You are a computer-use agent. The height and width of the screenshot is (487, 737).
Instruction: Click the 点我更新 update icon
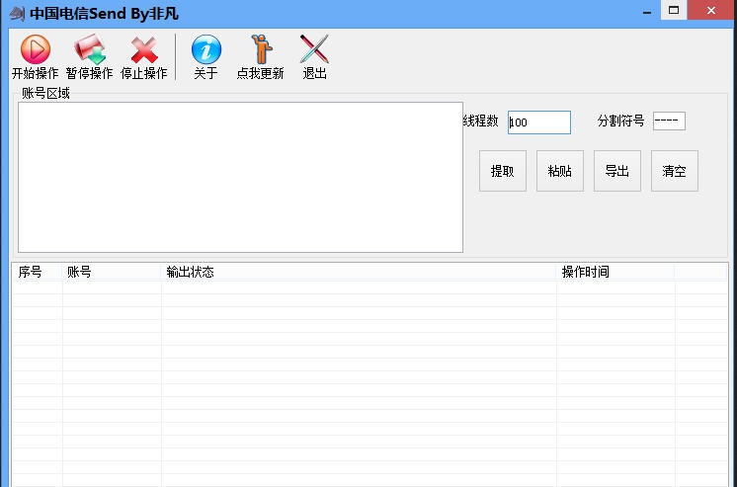pos(261,49)
